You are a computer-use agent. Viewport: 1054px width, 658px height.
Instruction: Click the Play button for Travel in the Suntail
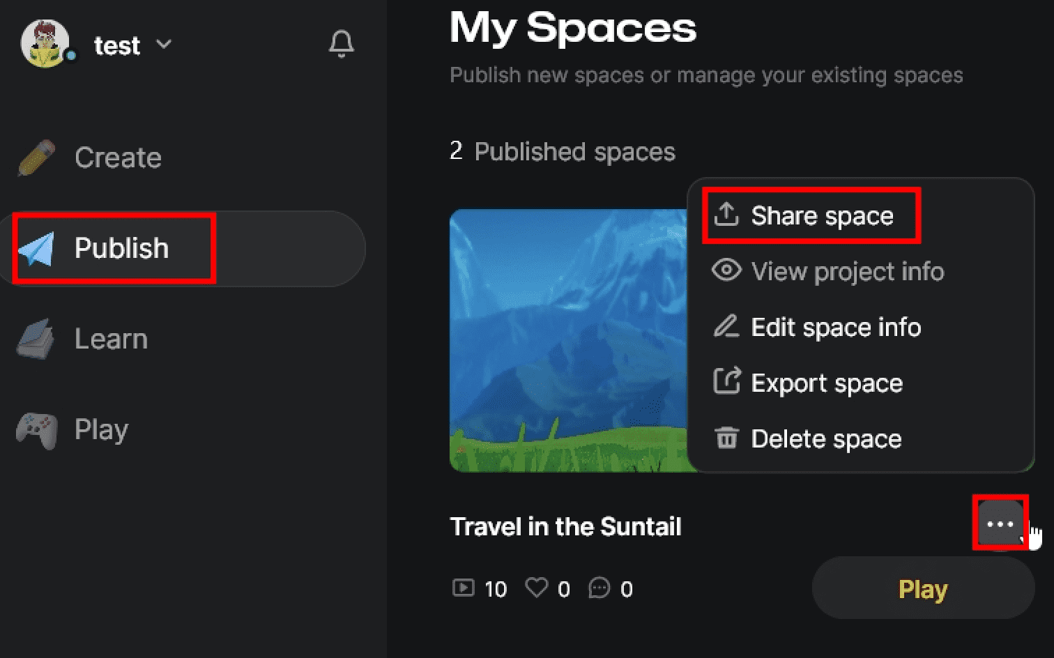922,588
